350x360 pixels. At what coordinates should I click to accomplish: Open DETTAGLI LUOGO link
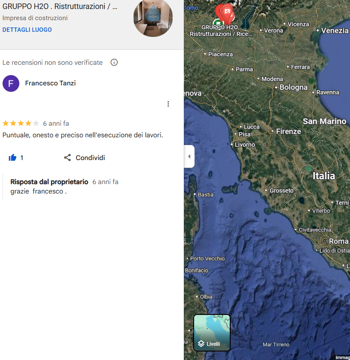pyautogui.click(x=27, y=30)
